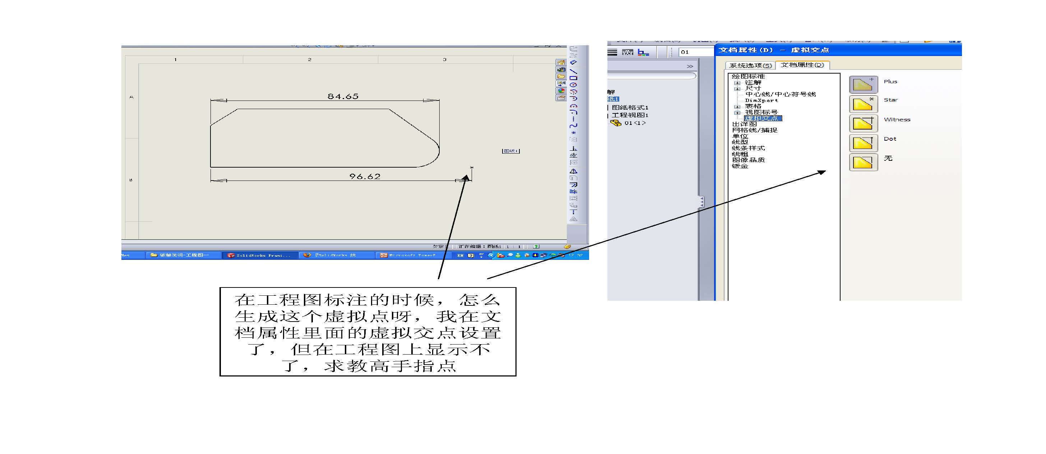Pick the Witness virtual sharp style

[x=863, y=123]
